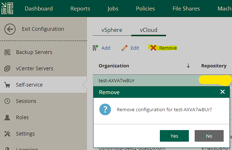This screenshot has width=232, height=150.
Task: Click the vCenter Servers sidebar icon
Action: pos(7,68)
